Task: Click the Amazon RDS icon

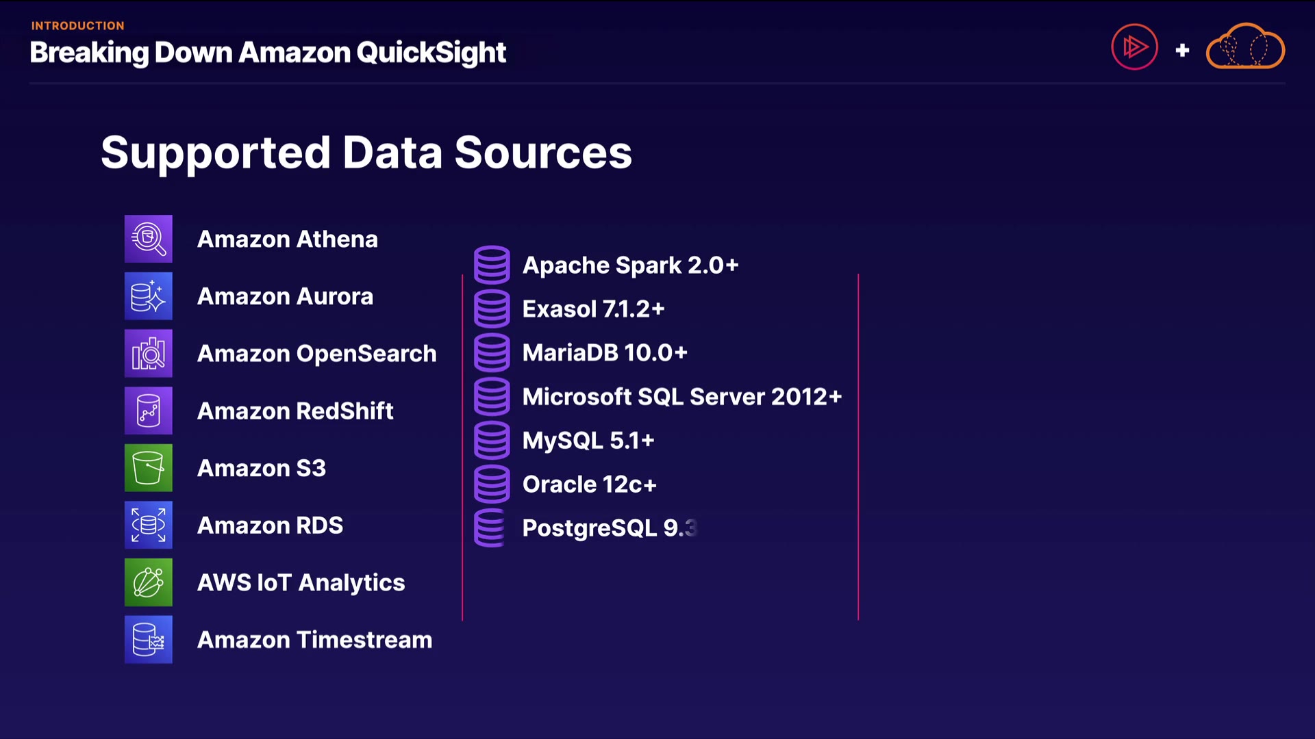Action: point(148,526)
